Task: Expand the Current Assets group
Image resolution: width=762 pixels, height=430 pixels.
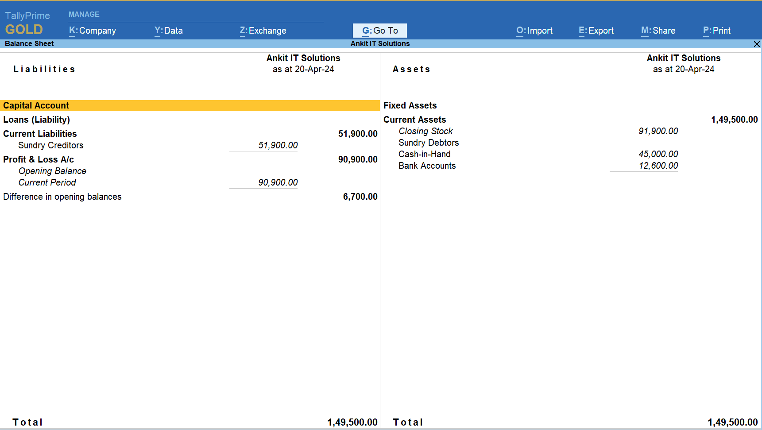Action: coord(414,120)
